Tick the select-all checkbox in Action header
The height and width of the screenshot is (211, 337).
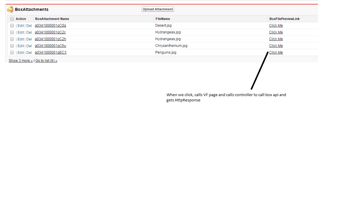[12, 19]
